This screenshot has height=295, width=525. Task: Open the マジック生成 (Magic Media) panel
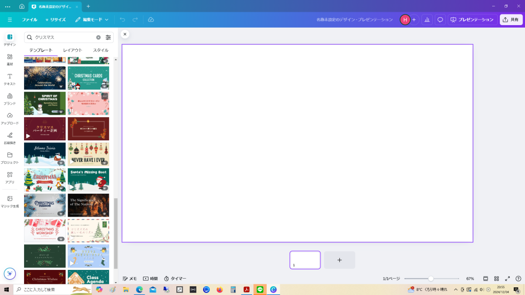click(10, 201)
